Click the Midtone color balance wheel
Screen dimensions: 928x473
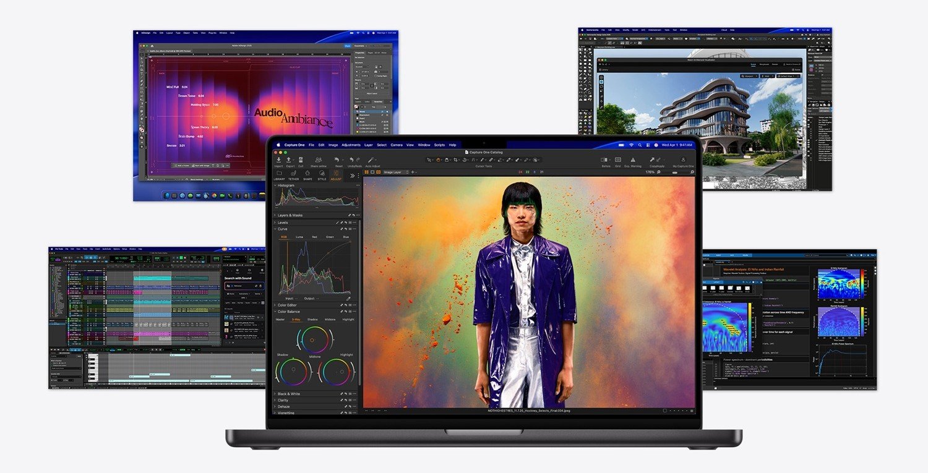click(314, 340)
